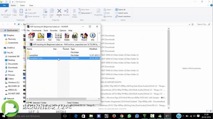
Task: Click WinRAR horizontal scrollbar left arrow
Action: 27,99
